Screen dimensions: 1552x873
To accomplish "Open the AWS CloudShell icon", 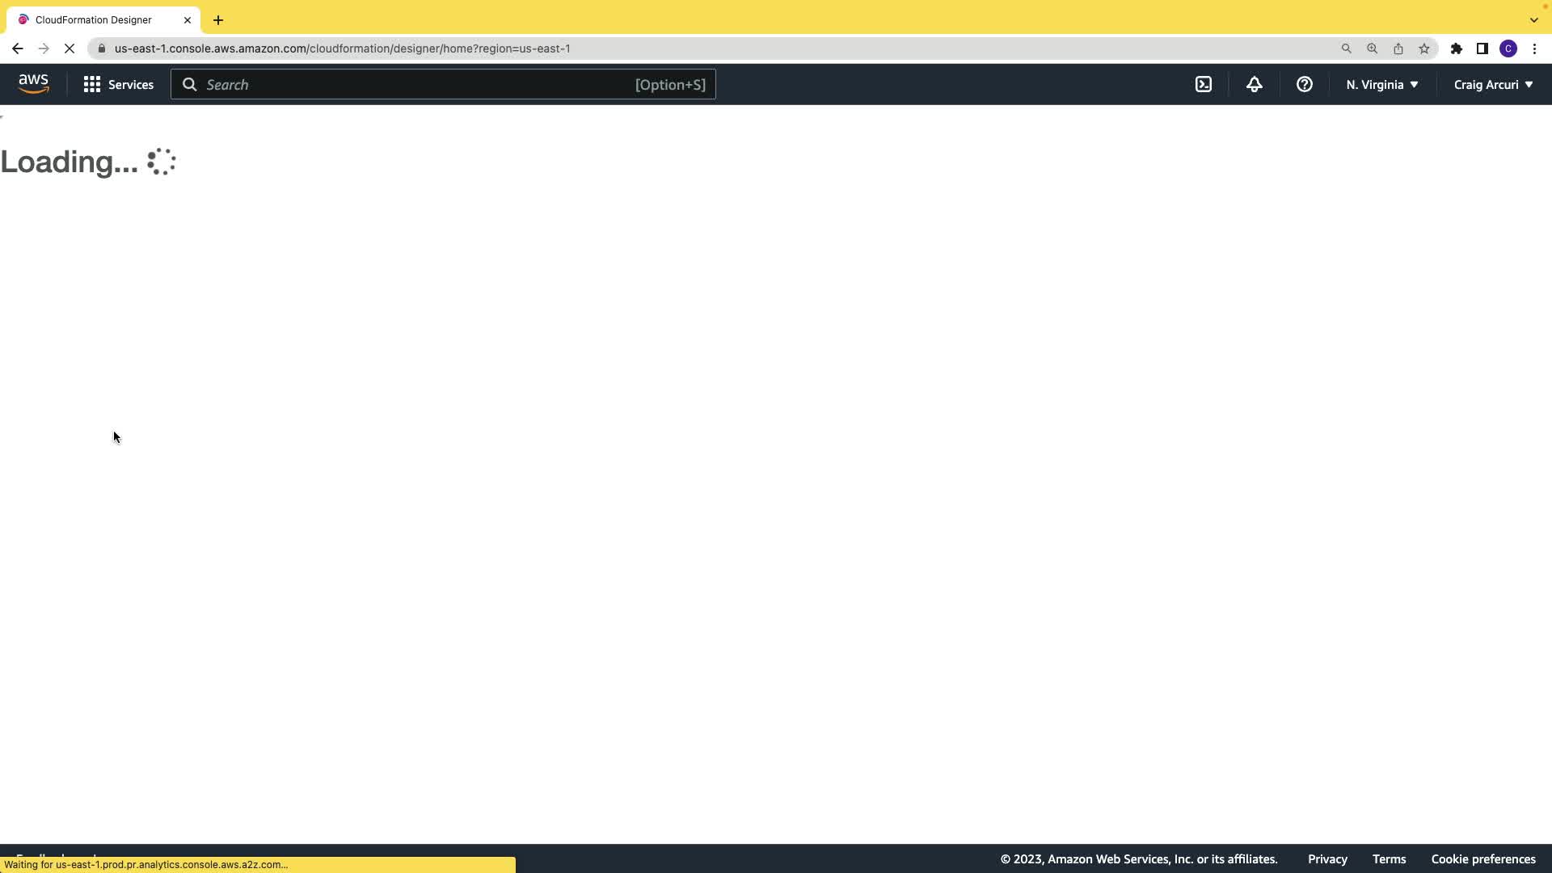I will pos(1203,84).
